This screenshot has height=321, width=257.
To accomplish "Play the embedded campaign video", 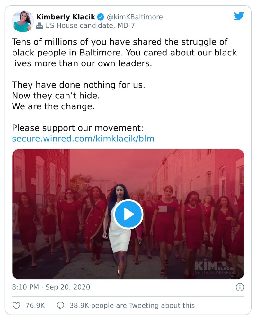I will pyautogui.click(x=128, y=214).
